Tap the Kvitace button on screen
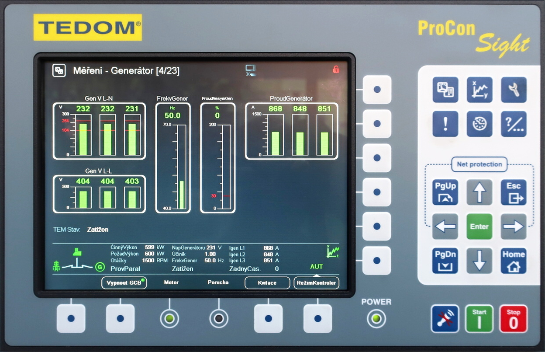The height and width of the screenshot is (352, 545). tap(267, 283)
